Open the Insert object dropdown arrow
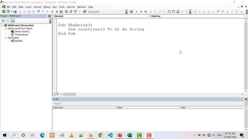 11,12
